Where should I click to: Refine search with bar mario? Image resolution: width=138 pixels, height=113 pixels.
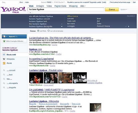tap(71, 24)
